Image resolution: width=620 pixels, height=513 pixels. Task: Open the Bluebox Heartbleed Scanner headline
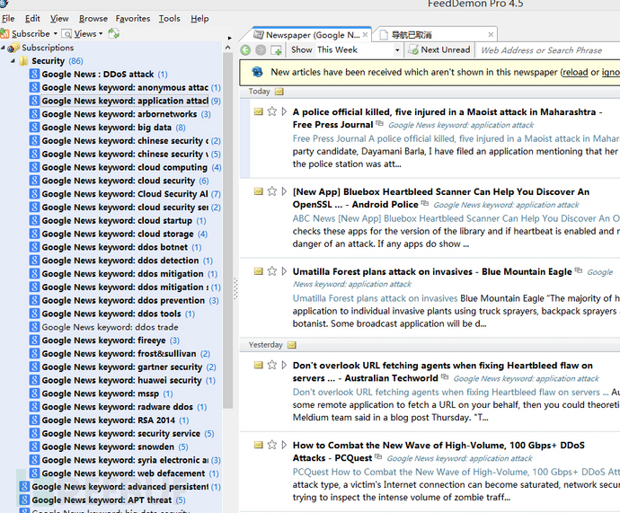[x=441, y=198]
